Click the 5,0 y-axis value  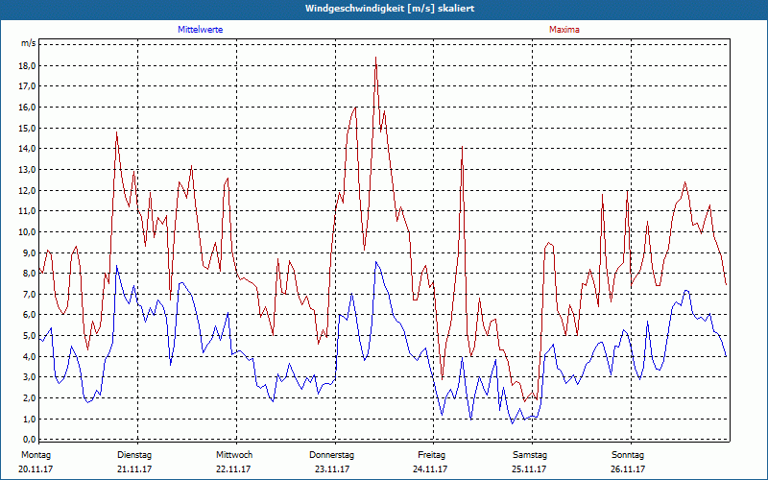tap(29, 335)
